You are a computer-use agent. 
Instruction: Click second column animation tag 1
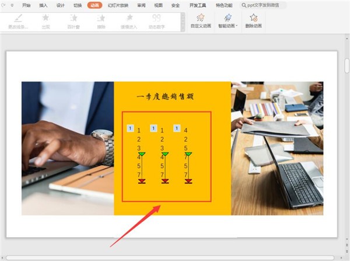(x=153, y=128)
